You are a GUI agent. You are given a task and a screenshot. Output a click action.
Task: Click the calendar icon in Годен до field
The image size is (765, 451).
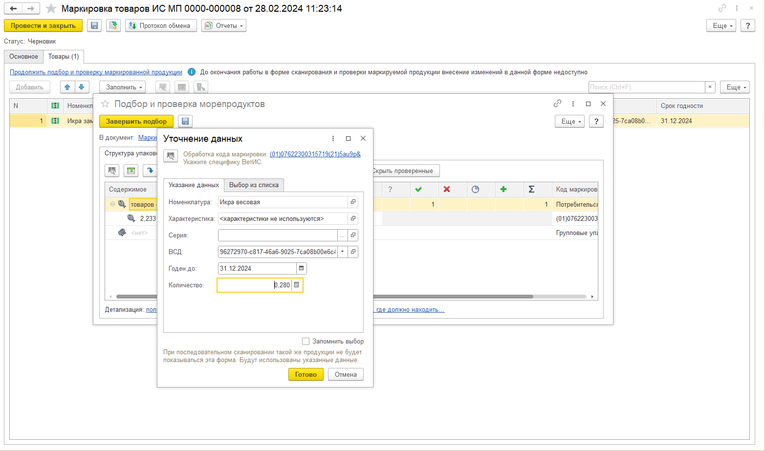pos(302,268)
